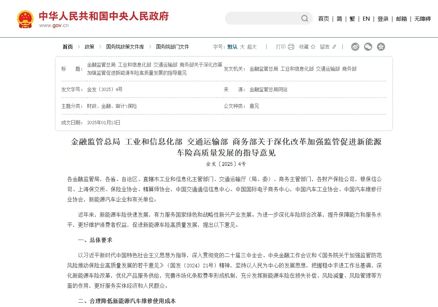Click the search magnifier icon
The image size is (438, 307).
[x=305, y=18]
